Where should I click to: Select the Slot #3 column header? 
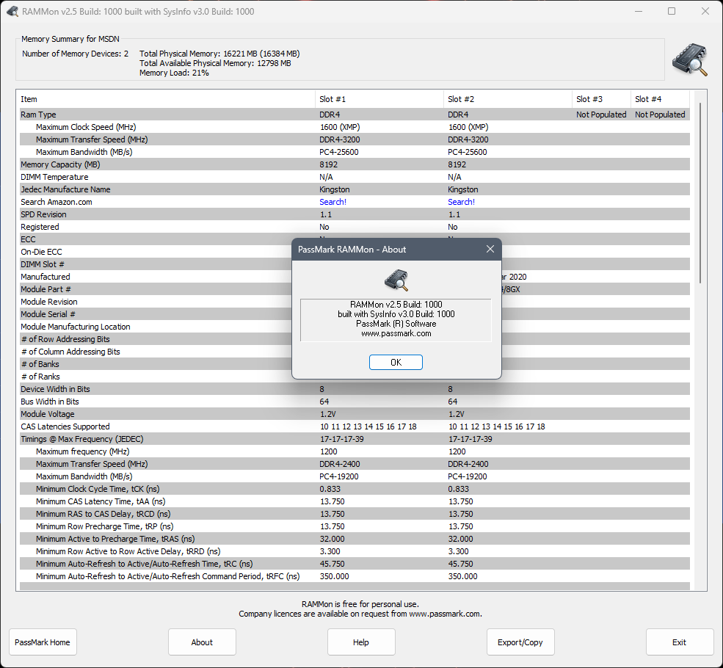click(601, 99)
